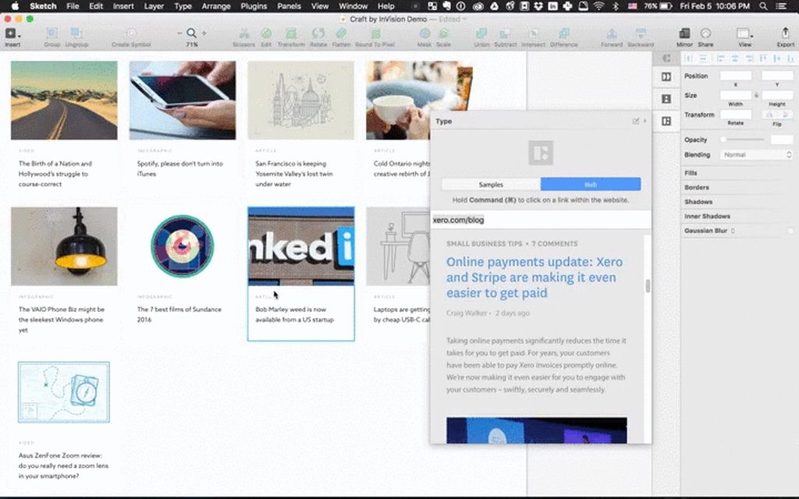Click the xero.com/blog URL field

[541, 220]
